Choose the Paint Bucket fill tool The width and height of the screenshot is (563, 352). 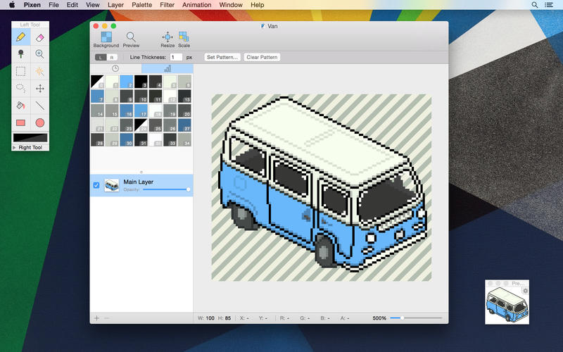click(x=21, y=106)
